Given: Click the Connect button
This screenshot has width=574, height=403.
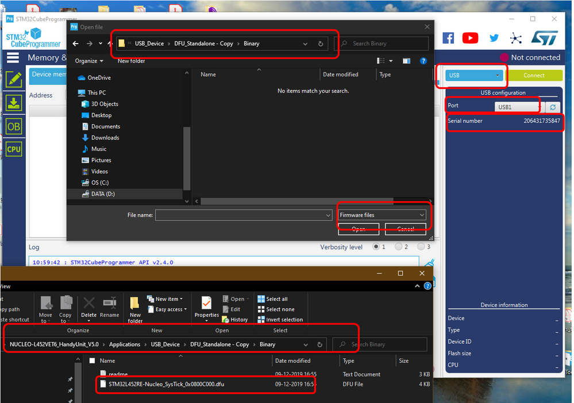Looking at the screenshot, I should click(x=534, y=75).
